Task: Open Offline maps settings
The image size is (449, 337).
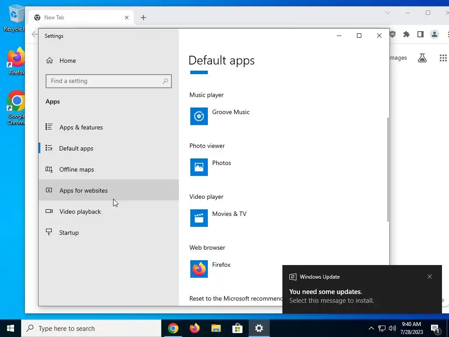Action: point(109,169)
